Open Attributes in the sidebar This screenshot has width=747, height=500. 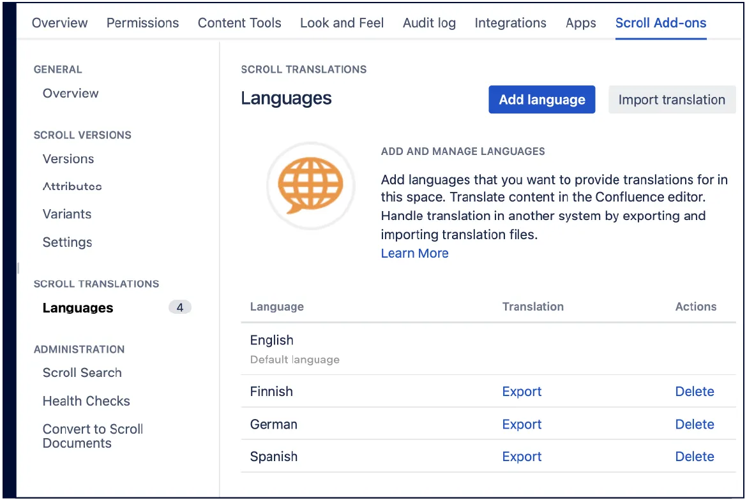[x=72, y=186]
